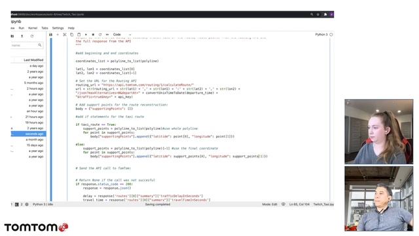419x236 pixels.
Task: Click 'Twitch_Taxi.ipynb' label in the status bar
Action: [x=323, y=205]
